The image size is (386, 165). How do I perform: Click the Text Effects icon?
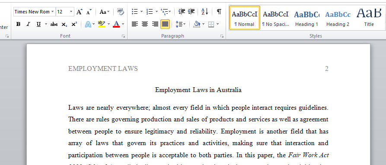point(88,24)
